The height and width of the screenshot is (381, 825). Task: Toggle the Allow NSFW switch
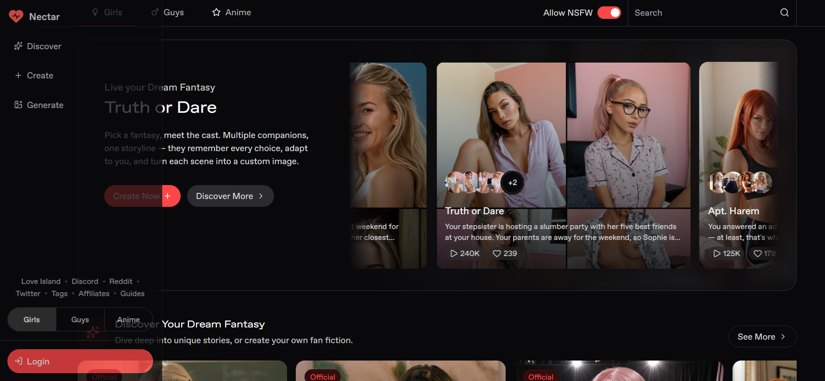coord(609,13)
